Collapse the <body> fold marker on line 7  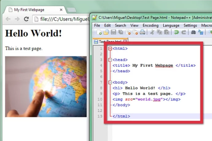point(110,82)
